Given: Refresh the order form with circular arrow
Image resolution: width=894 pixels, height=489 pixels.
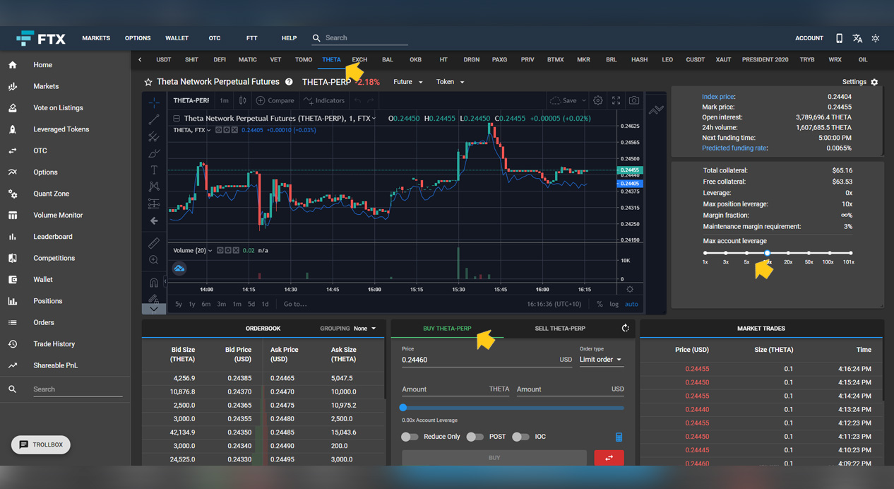Looking at the screenshot, I should tap(625, 329).
